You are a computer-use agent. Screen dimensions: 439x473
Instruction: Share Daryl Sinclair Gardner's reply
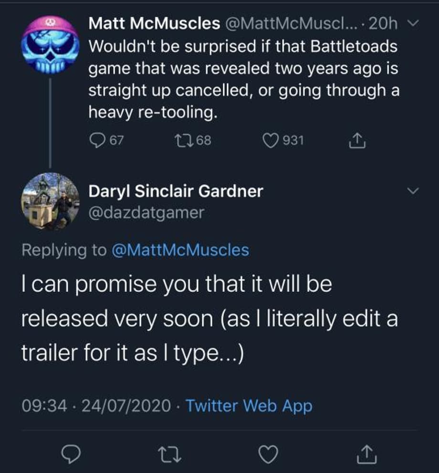366,455
